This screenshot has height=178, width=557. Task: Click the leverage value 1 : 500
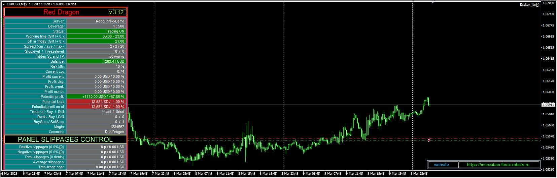point(96,26)
